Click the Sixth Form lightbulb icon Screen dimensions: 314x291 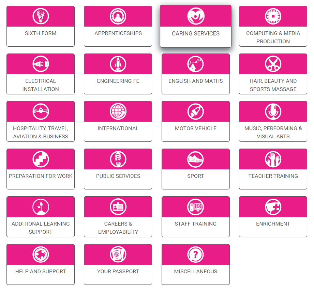point(41,16)
